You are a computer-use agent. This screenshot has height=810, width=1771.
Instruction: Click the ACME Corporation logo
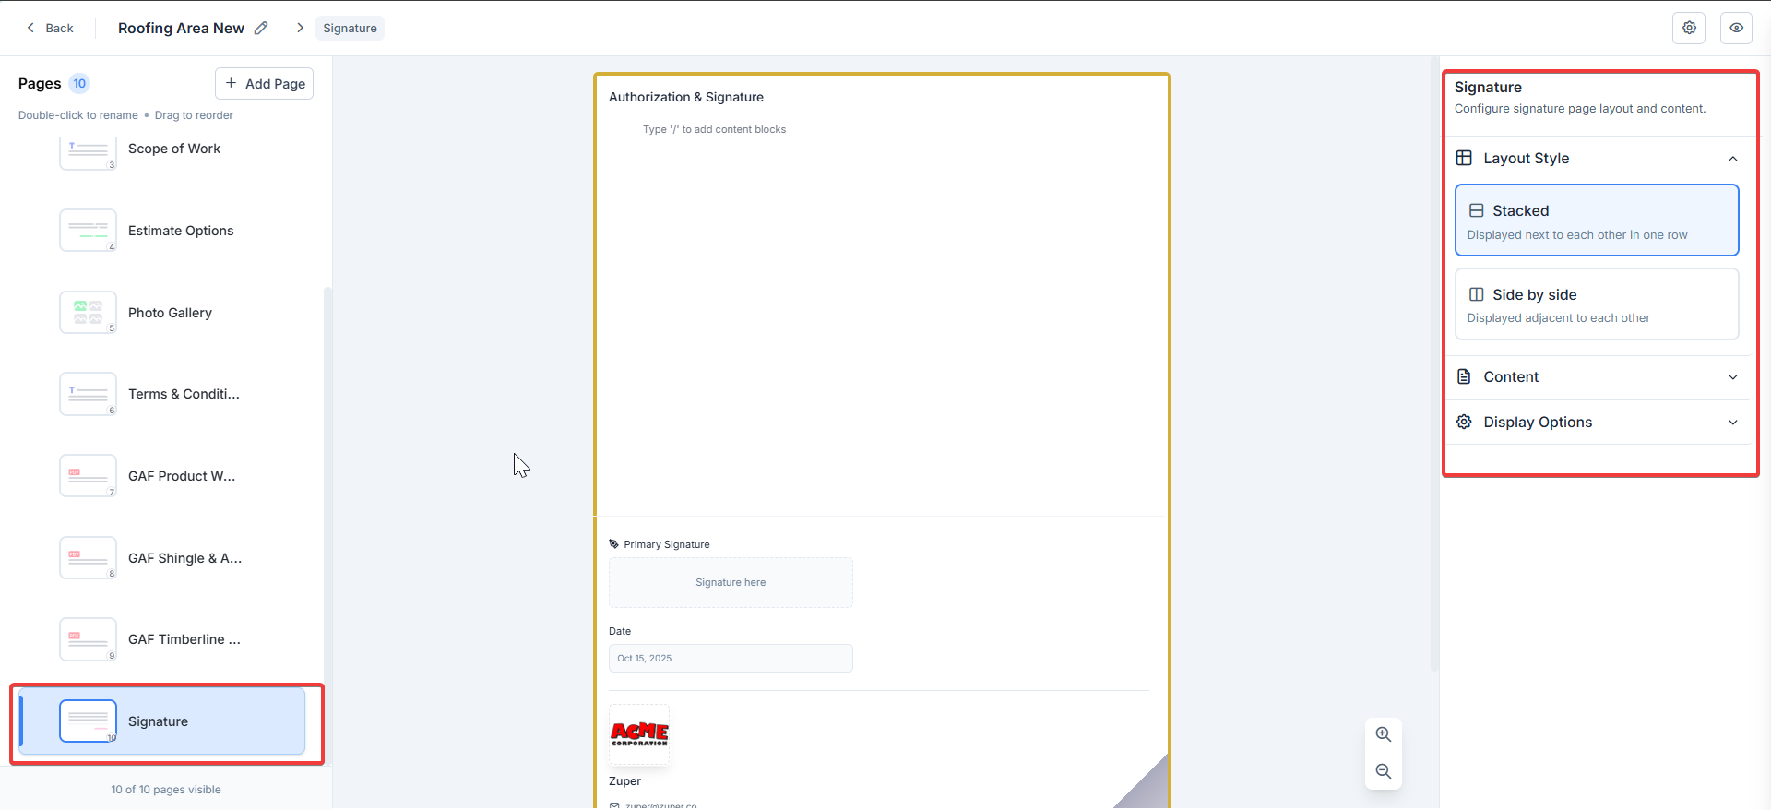pos(639,734)
